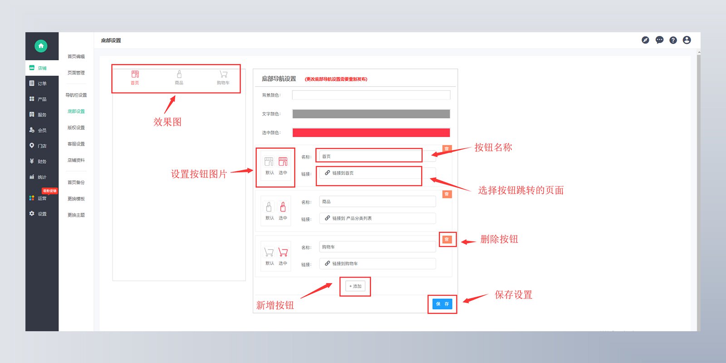Click the name field containing 商品
This screenshot has height=363, width=726.
click(378, 201)
